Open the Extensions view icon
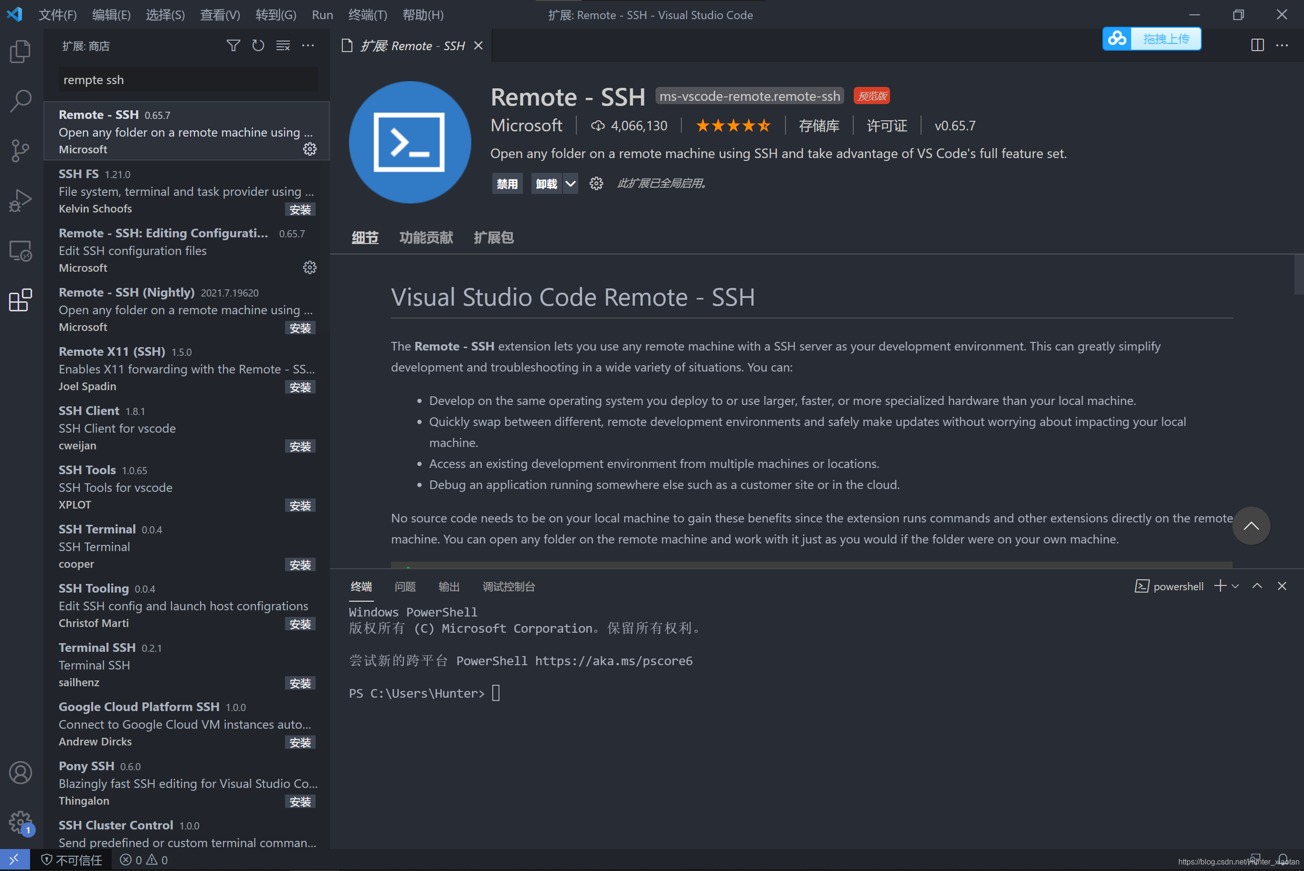1304x871 pixels. 21,300
